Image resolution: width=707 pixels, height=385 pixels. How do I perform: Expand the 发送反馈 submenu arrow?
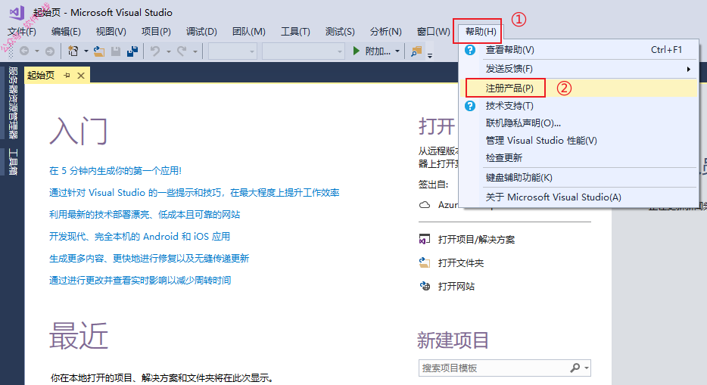click(688, 69)
